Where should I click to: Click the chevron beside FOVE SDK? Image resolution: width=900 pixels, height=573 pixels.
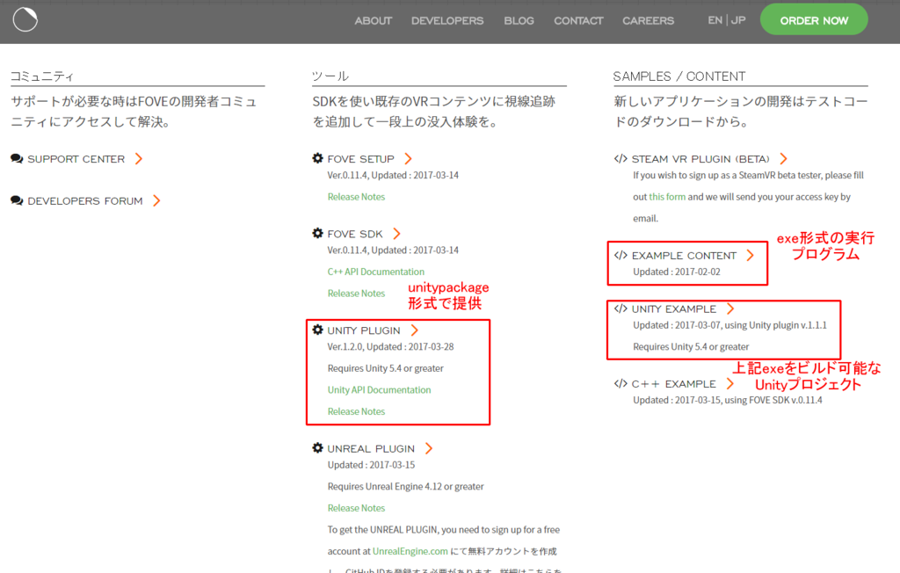396,235
